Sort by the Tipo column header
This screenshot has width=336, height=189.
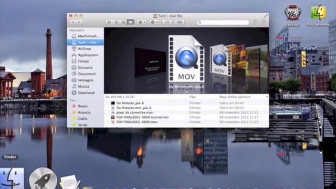(x=193, y=97)
